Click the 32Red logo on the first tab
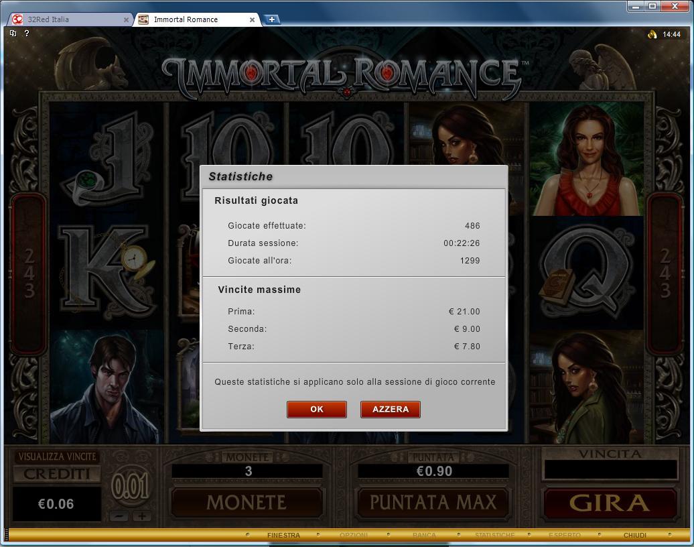This screenshot has width=694, height=547. click(17, 19)
